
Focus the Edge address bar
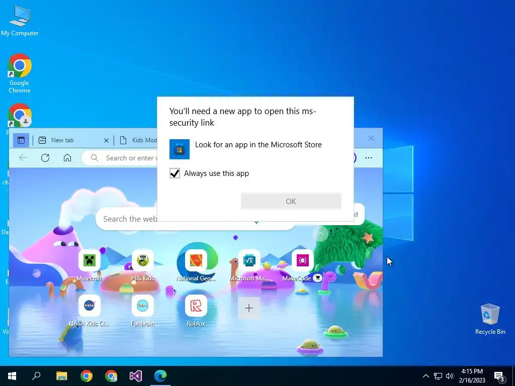(120, 158)
